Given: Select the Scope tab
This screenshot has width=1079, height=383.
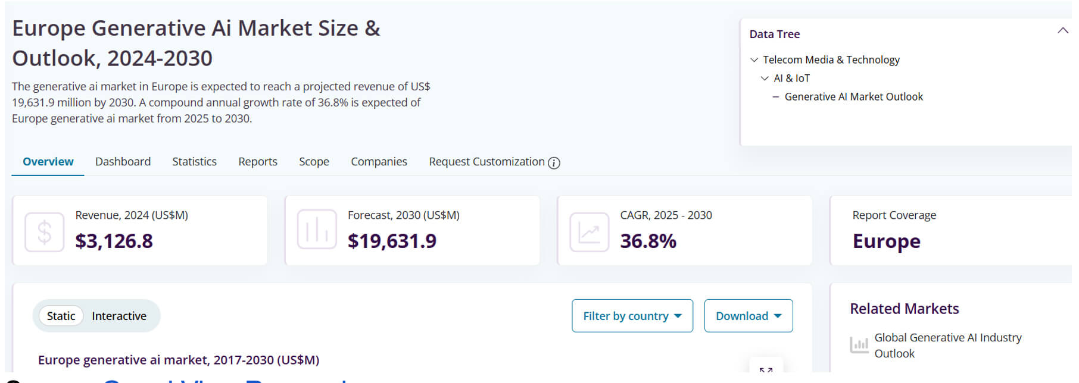Looking at the screenshot, I should pyautogui.click(x=314, y=162).
